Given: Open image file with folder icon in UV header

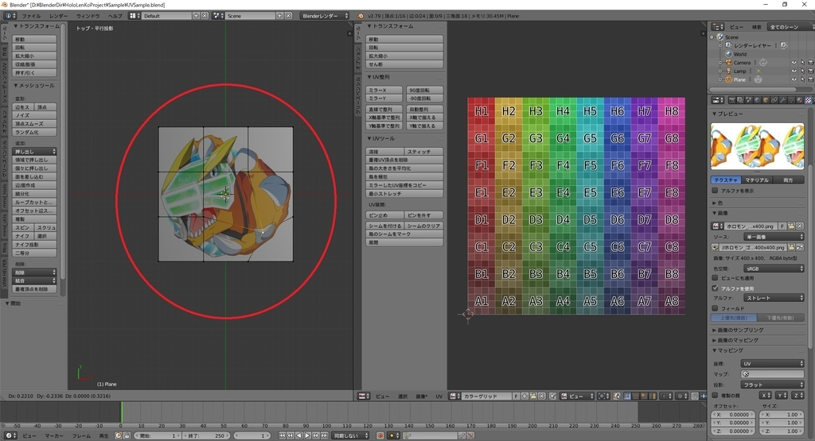Looking at the screenshot, I should [532, 396].
